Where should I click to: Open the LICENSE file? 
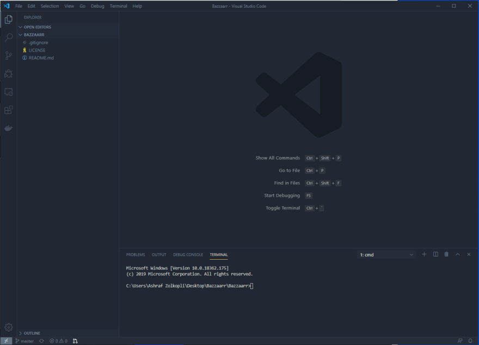coord(68,50)
